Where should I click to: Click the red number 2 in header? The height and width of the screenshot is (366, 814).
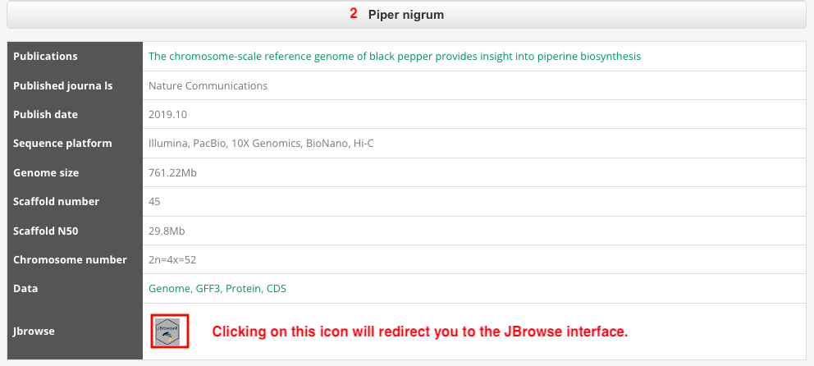click(x=354, y=14)
